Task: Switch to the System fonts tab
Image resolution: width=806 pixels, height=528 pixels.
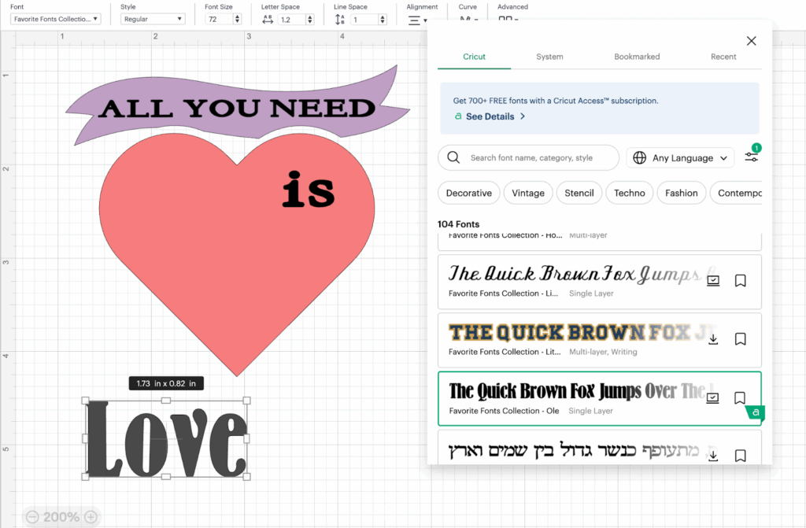Action: coord(549,57)
